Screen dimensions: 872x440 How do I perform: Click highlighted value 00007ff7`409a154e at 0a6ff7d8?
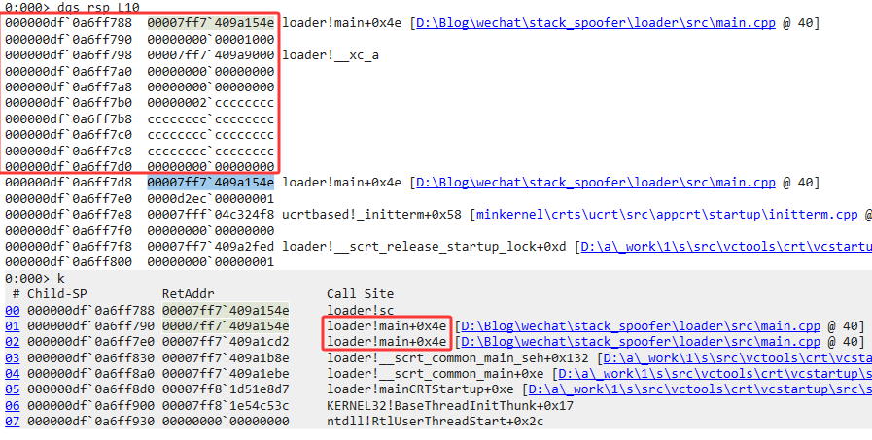point(211,183)
